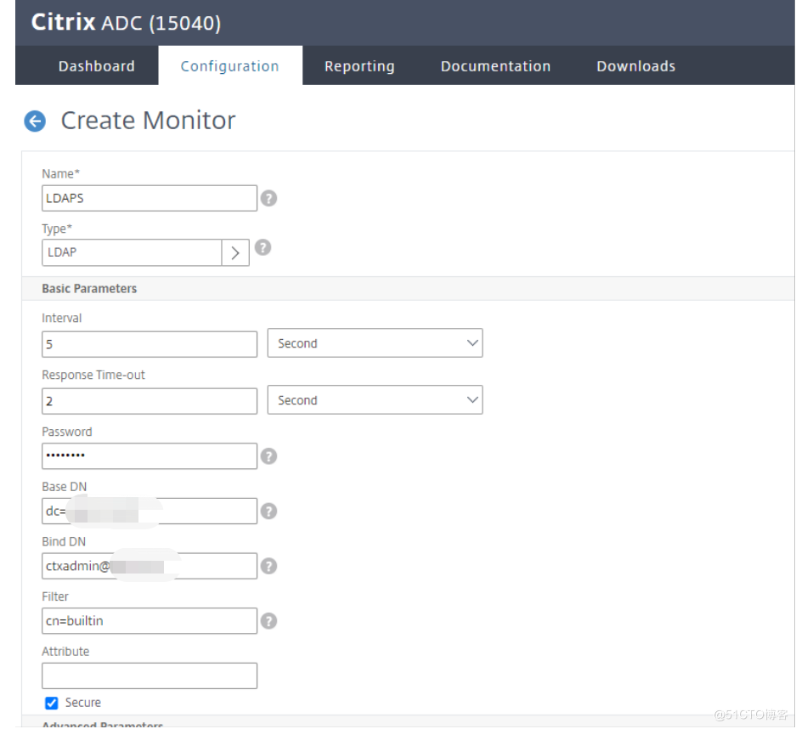Uncheck the Secure checkbox

tap(51, 704)
